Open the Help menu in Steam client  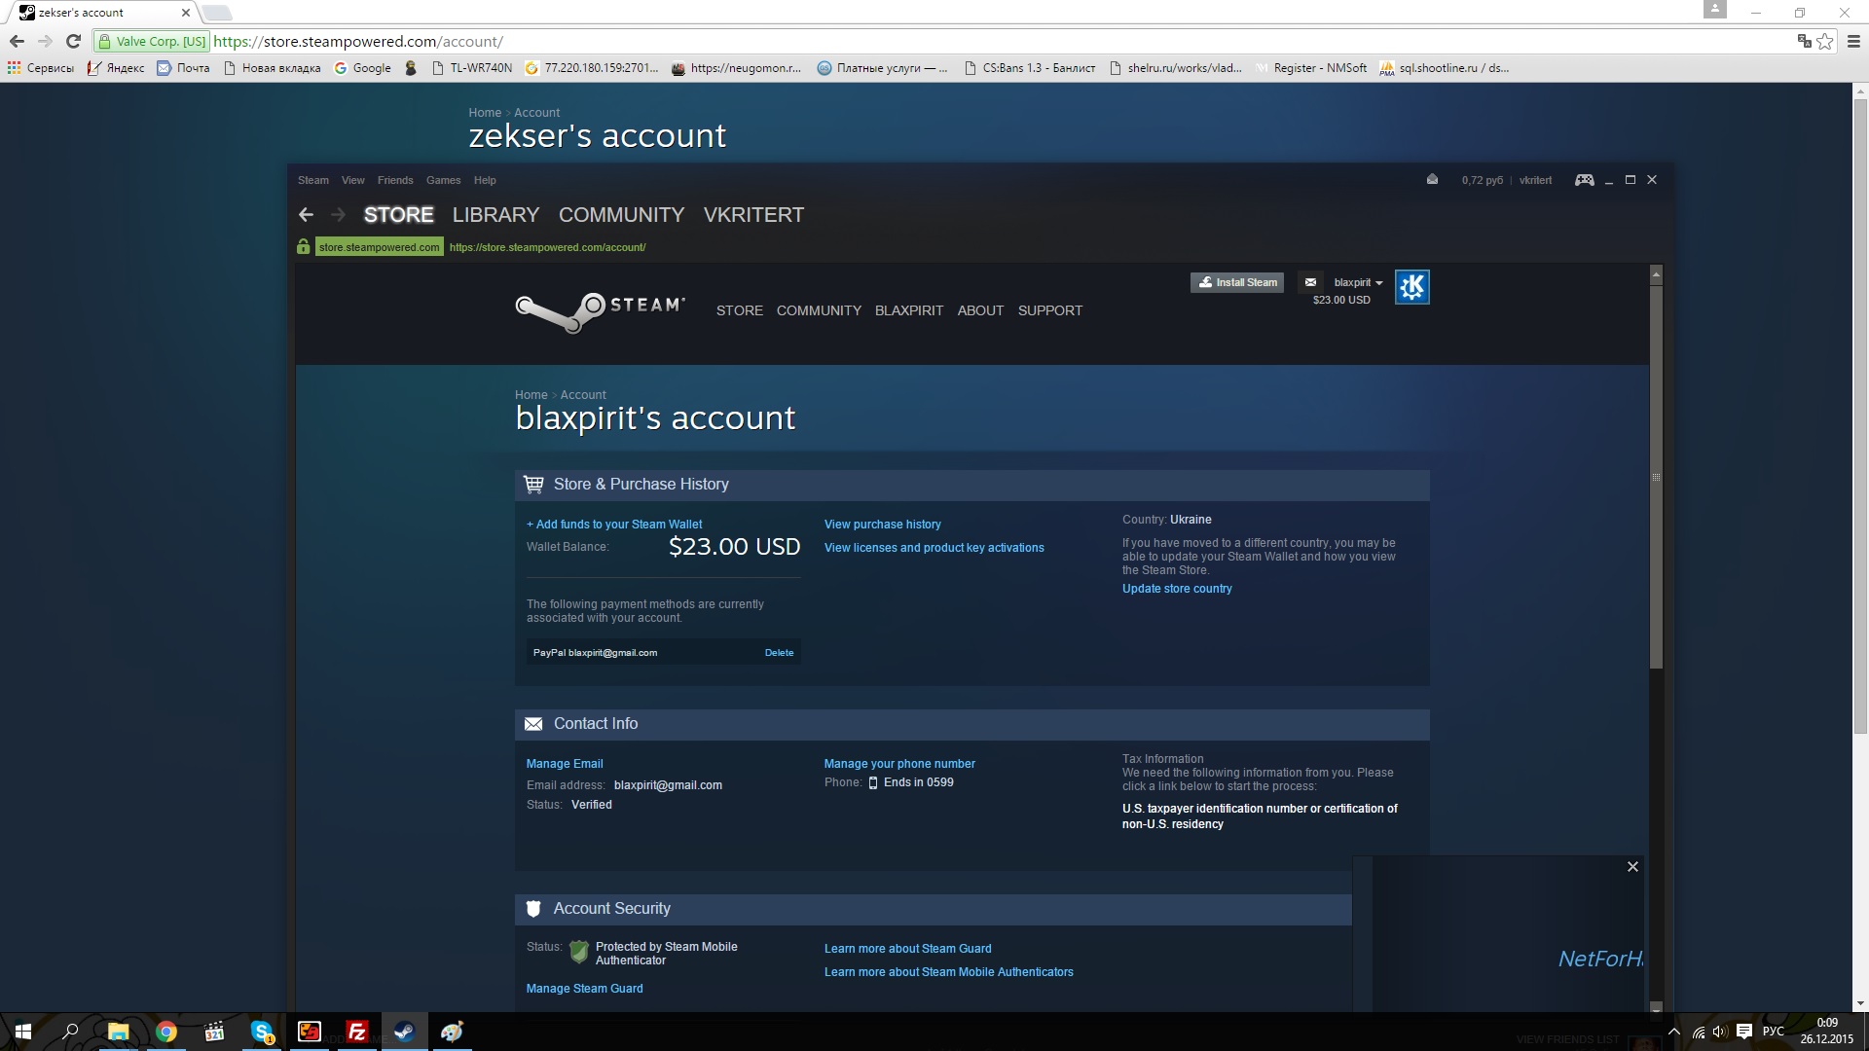click(485, 180)
